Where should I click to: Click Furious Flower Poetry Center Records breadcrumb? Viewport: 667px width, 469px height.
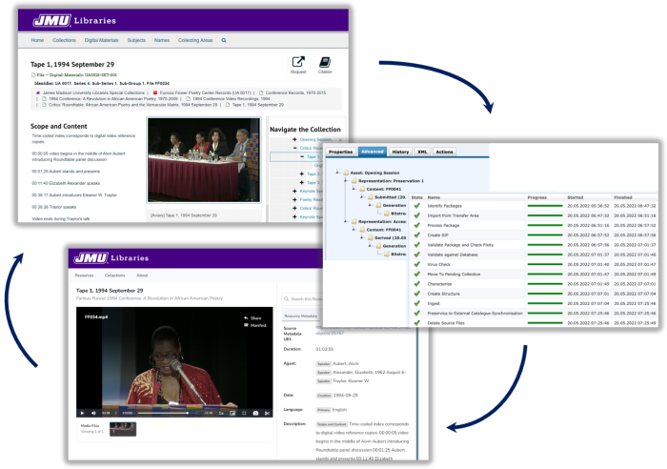205,92
